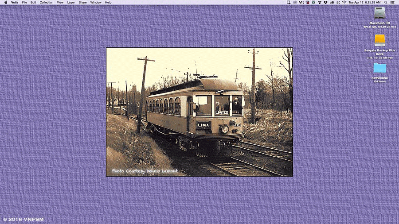Open the Share menu
This screenshot has width=399, height=224.
[x=82, y=2]
